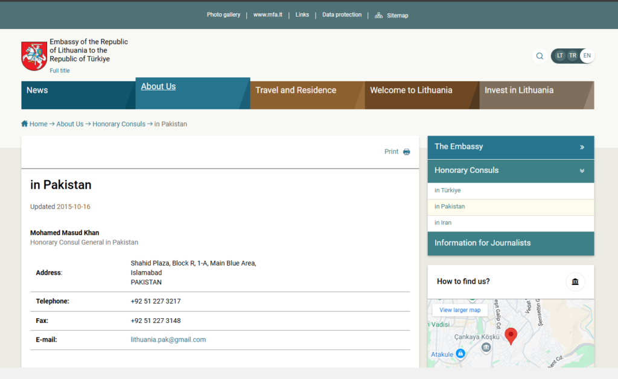Click the Sitemap icon in top bar
Viewport: 618px width, 379px height.
click(378, 15)
